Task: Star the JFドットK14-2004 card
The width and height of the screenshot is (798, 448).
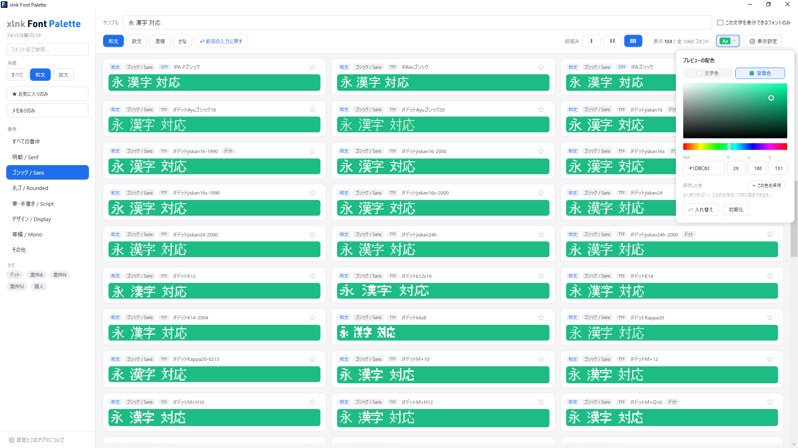Action: click(312, 318)
